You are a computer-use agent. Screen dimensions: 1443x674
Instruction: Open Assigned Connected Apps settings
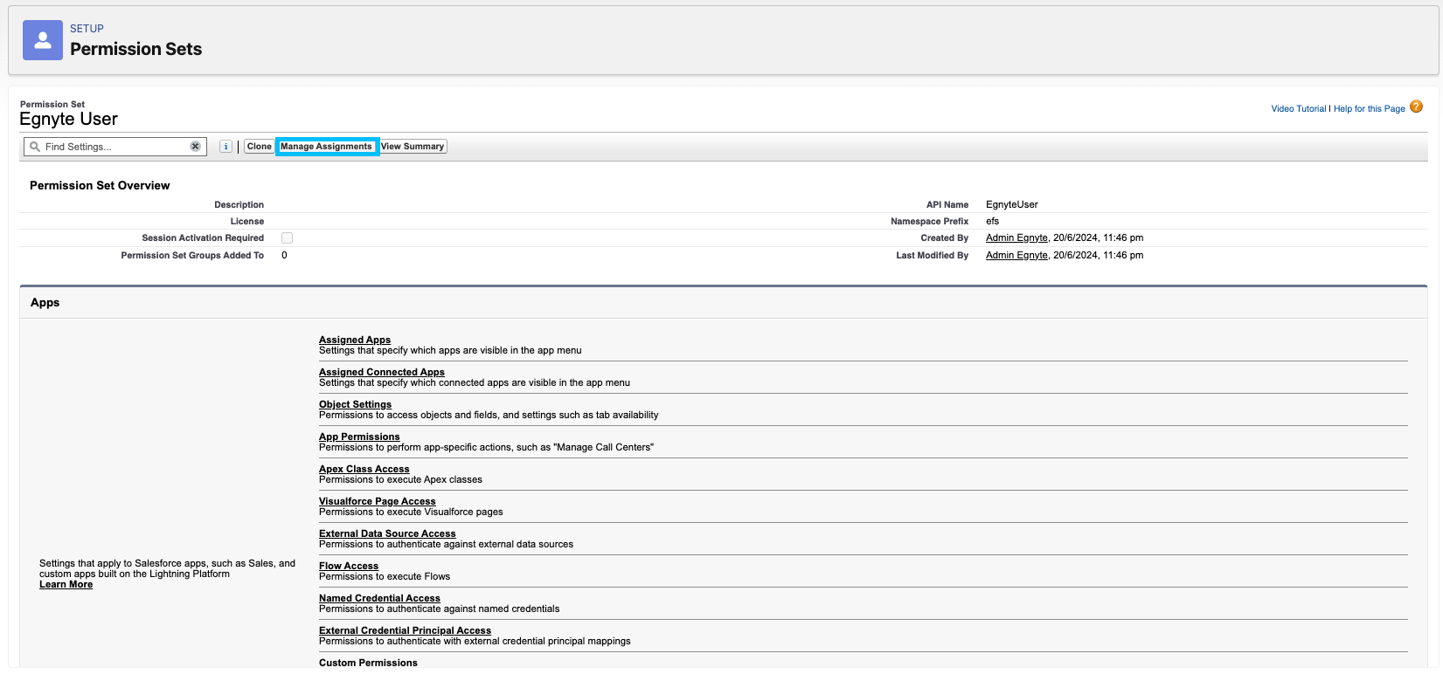click(382, 372)
